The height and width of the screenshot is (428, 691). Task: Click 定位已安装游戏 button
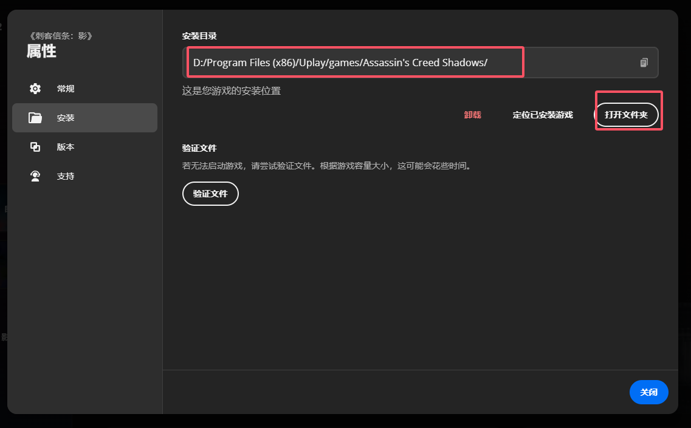pyautogui.click(x=543, y=115)
